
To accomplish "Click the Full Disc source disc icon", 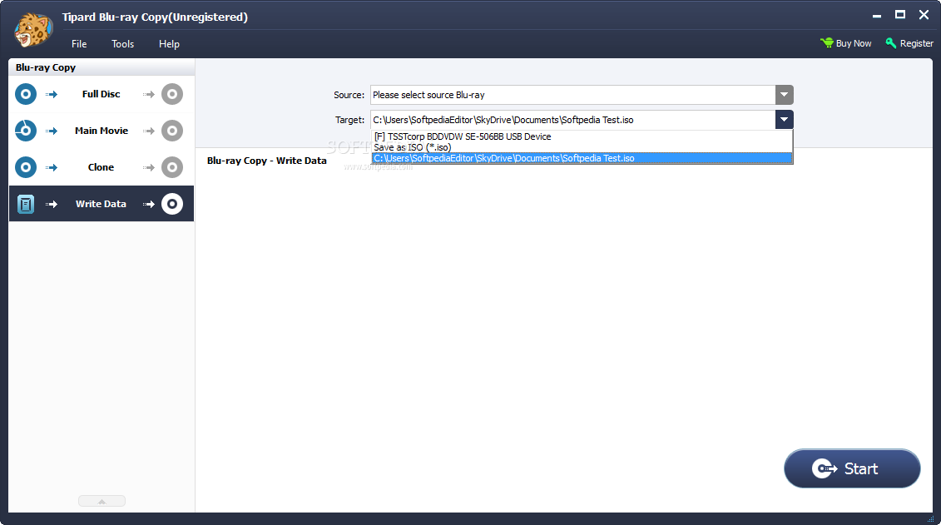I will click(26, 94).
